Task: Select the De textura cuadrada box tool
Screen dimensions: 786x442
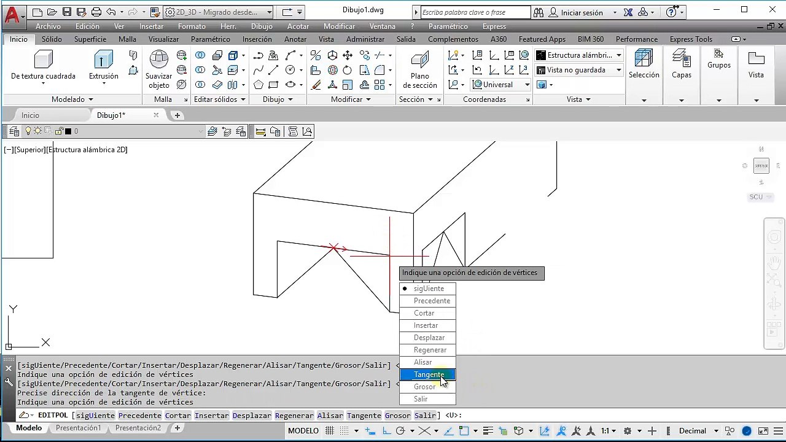Action: 43,65
